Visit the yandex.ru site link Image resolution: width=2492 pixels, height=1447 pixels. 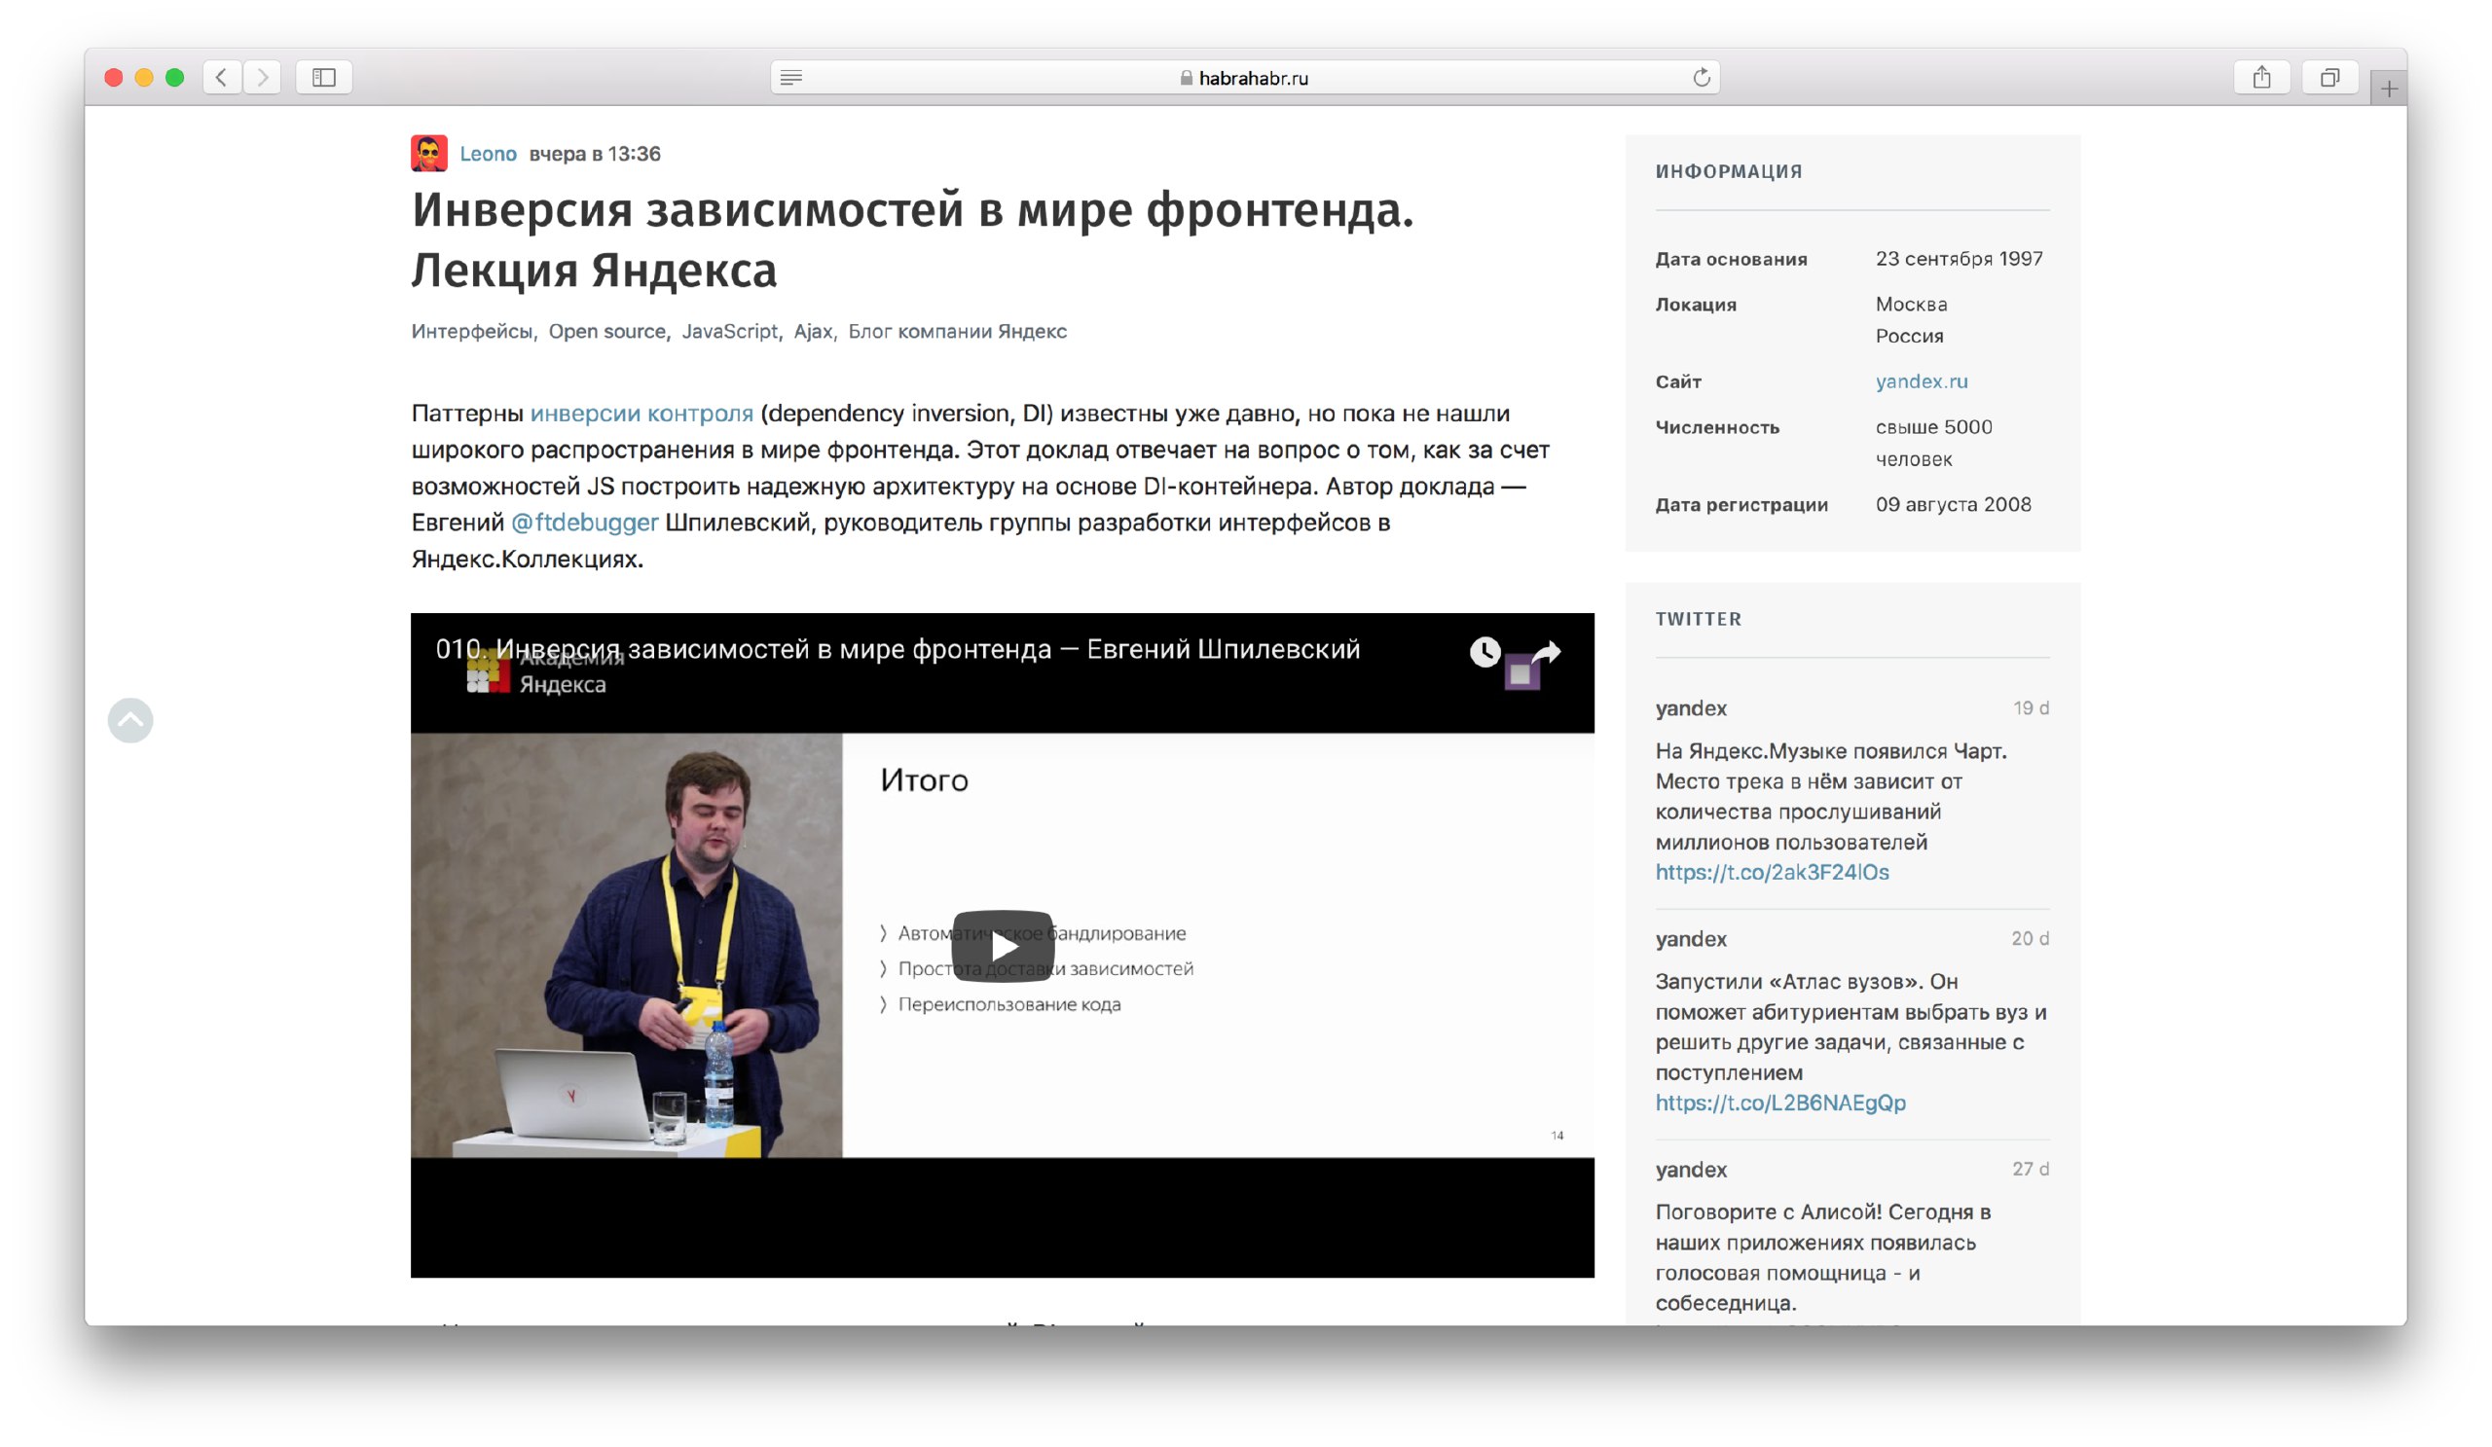point(1921,380)
